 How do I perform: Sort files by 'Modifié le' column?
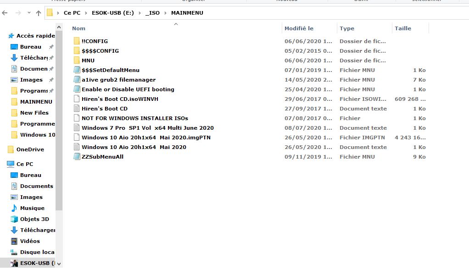299,28
